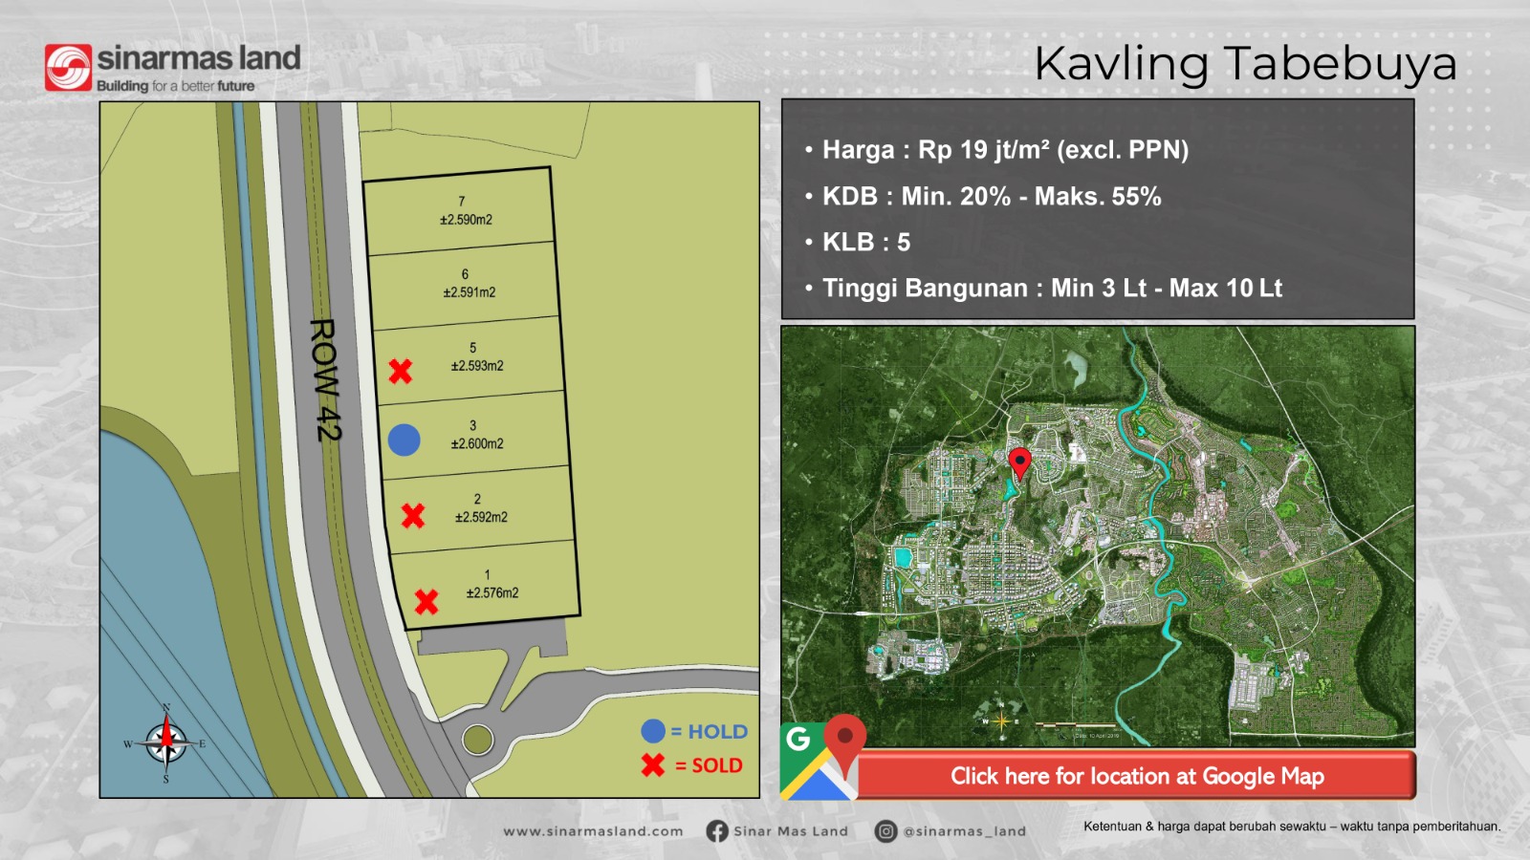The width and height of the screenshot is (1530, 860).
Task: Click the compass rose on the site plan
Action: 166,742
